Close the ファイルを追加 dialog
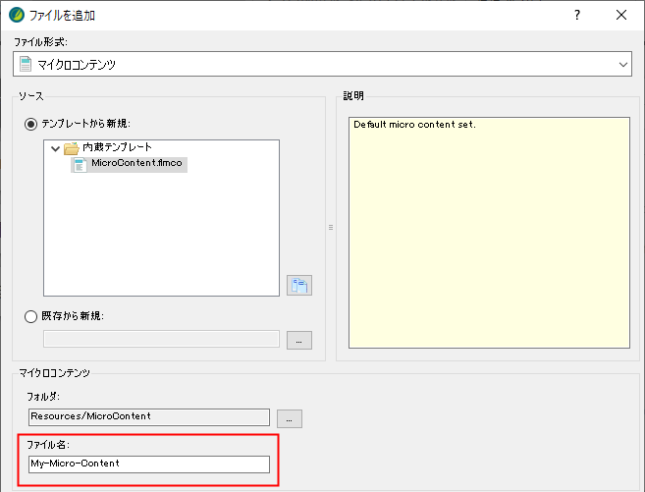 click(620, 15)
